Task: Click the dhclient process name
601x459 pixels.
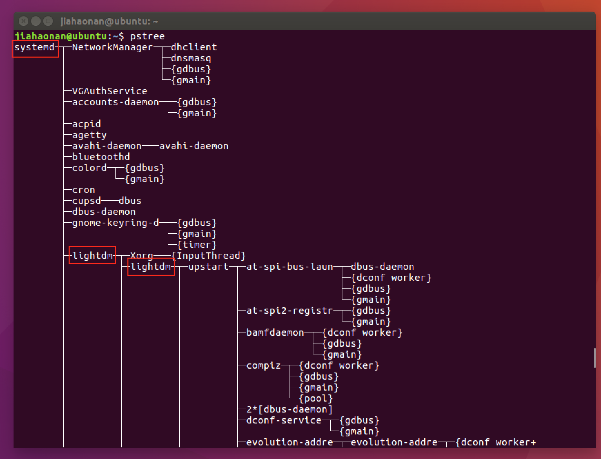Action: [194, 47]
